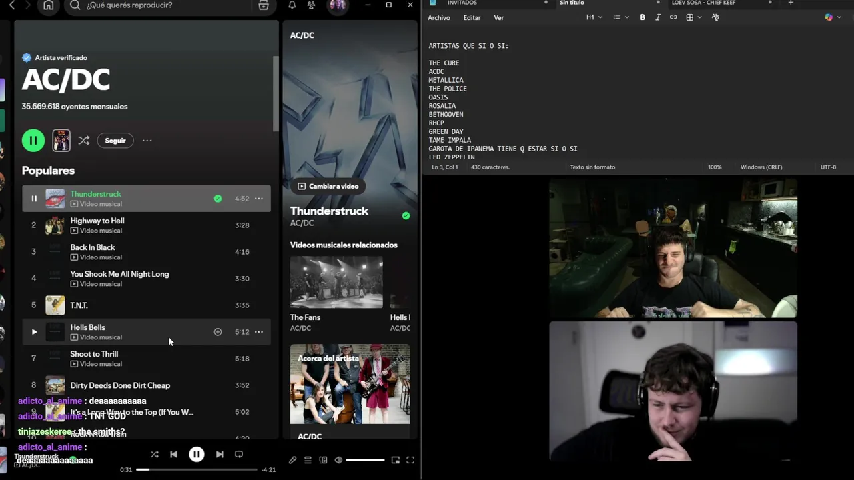854x480 pixels.
Task: Play Hells Bells track row
Action: [34, 332]
